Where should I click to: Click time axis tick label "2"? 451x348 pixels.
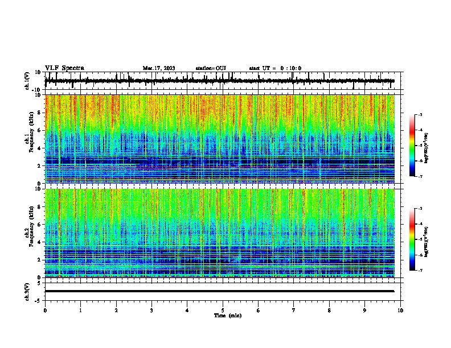[x=116, y=310]
